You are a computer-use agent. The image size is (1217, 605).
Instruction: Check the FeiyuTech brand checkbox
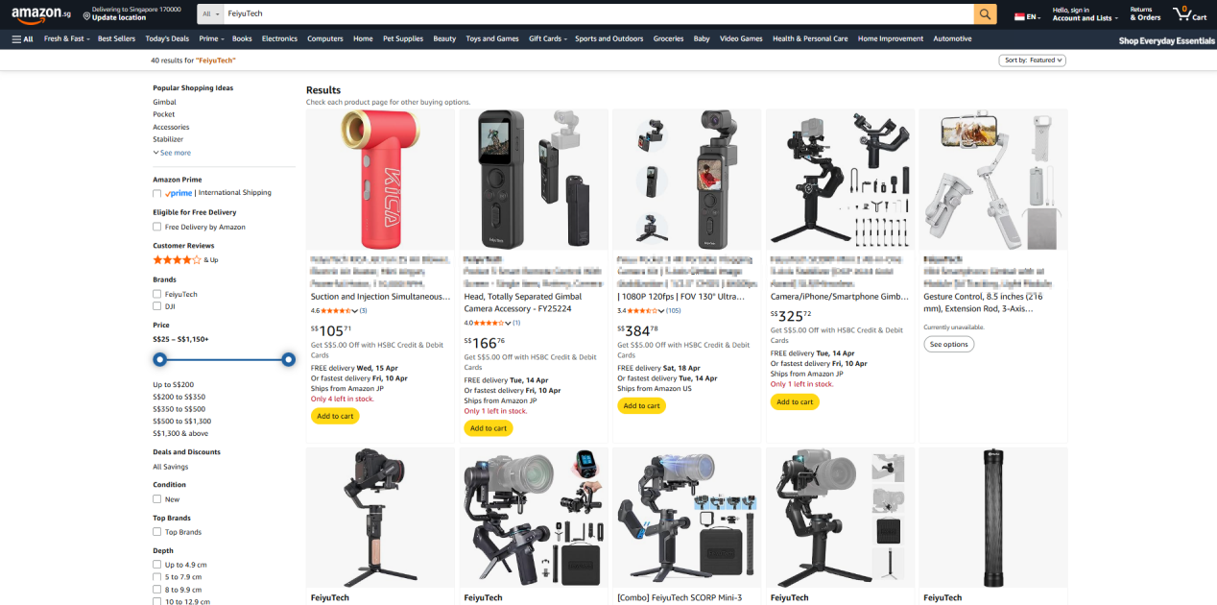(156, 294)
